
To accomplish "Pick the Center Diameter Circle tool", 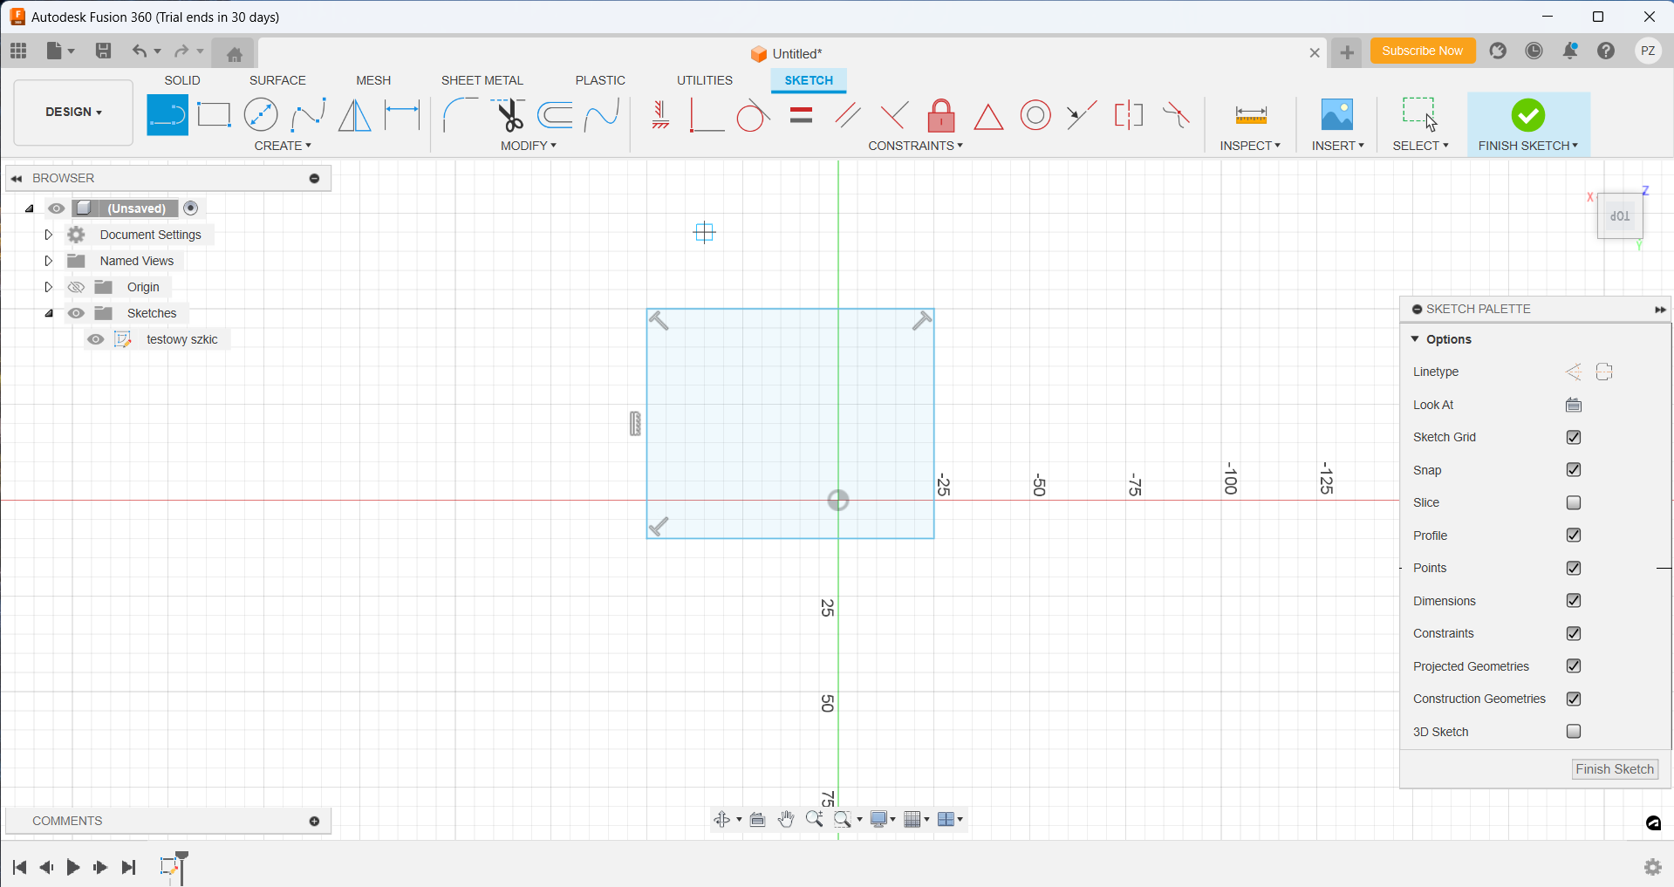I will click(x=261, y=115).
